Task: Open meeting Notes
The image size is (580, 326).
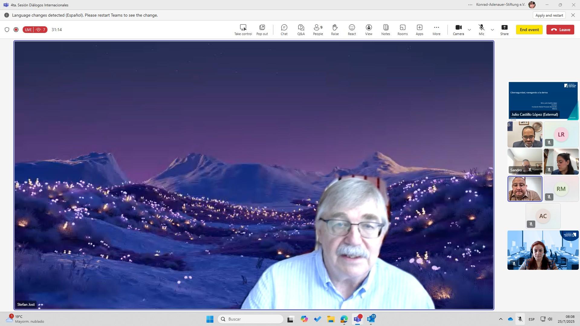Action: 385,30
